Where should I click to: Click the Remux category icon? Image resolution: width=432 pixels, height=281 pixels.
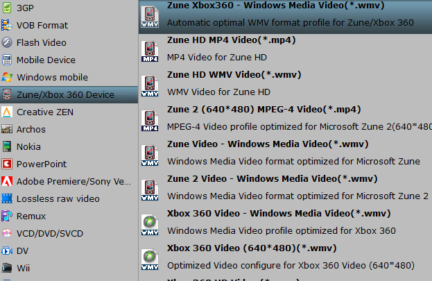(7, 216)
